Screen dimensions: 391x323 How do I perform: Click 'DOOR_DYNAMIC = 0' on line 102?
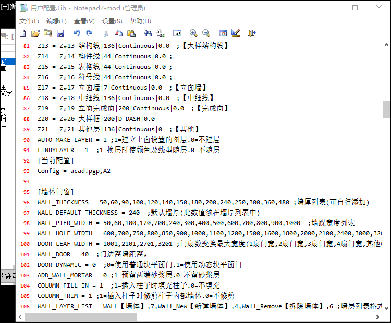tap(67, 265)
